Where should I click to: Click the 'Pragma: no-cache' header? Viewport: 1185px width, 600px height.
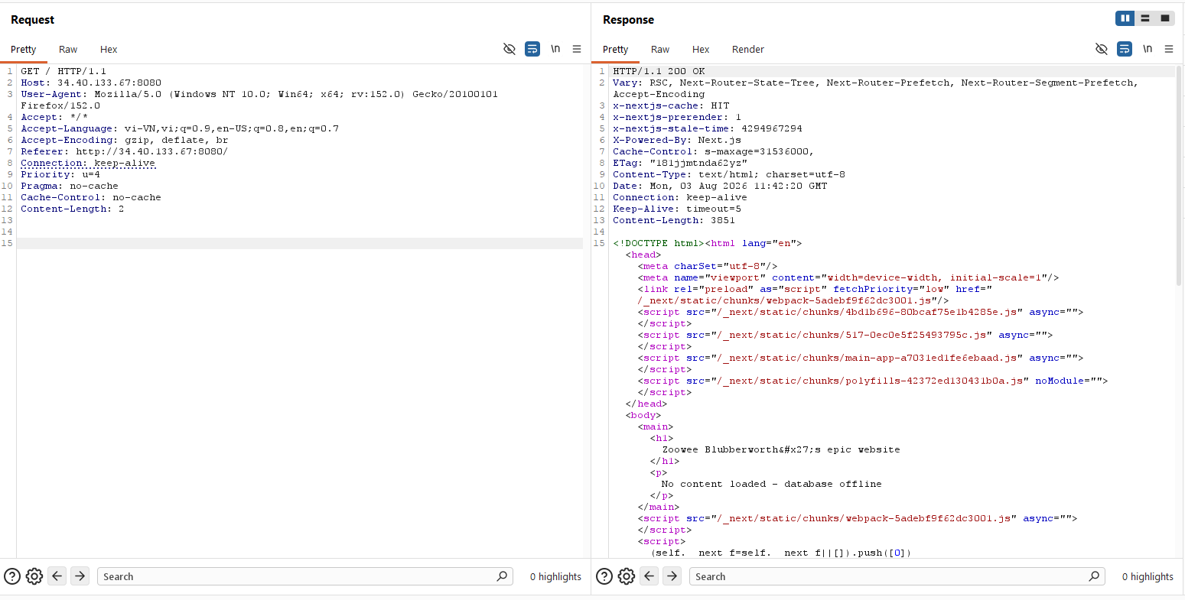[70, 186]
